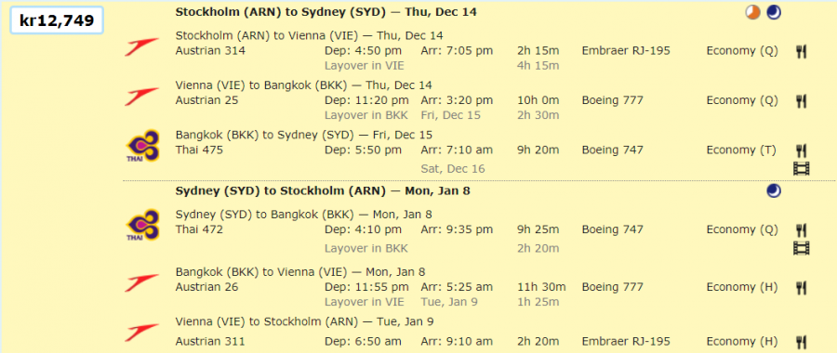Screen dimensions: 837x353
Task: Click the meal icon for Austrian 314
Action: point(801,51)
